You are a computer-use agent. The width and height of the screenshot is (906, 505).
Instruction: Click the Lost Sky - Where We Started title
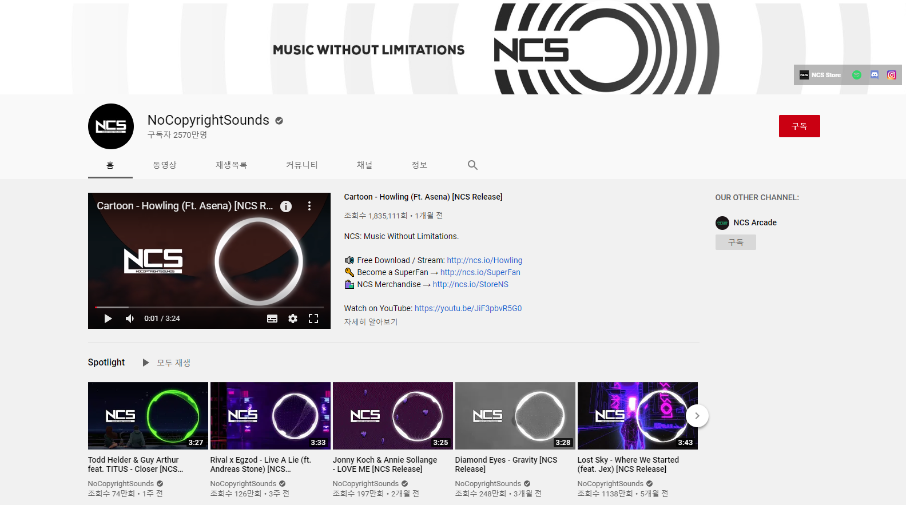click(628, 464)
